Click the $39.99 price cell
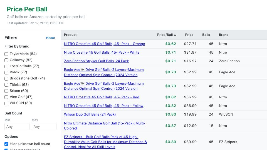The image size is (267, 150). coord(190,142)
